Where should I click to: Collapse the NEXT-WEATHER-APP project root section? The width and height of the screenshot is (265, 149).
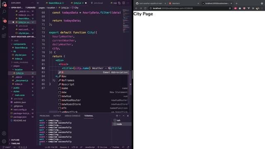pos(22,37)
